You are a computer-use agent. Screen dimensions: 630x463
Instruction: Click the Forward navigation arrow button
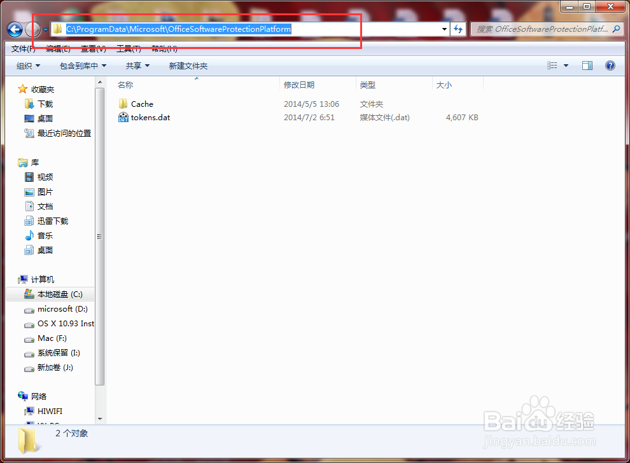32,29
